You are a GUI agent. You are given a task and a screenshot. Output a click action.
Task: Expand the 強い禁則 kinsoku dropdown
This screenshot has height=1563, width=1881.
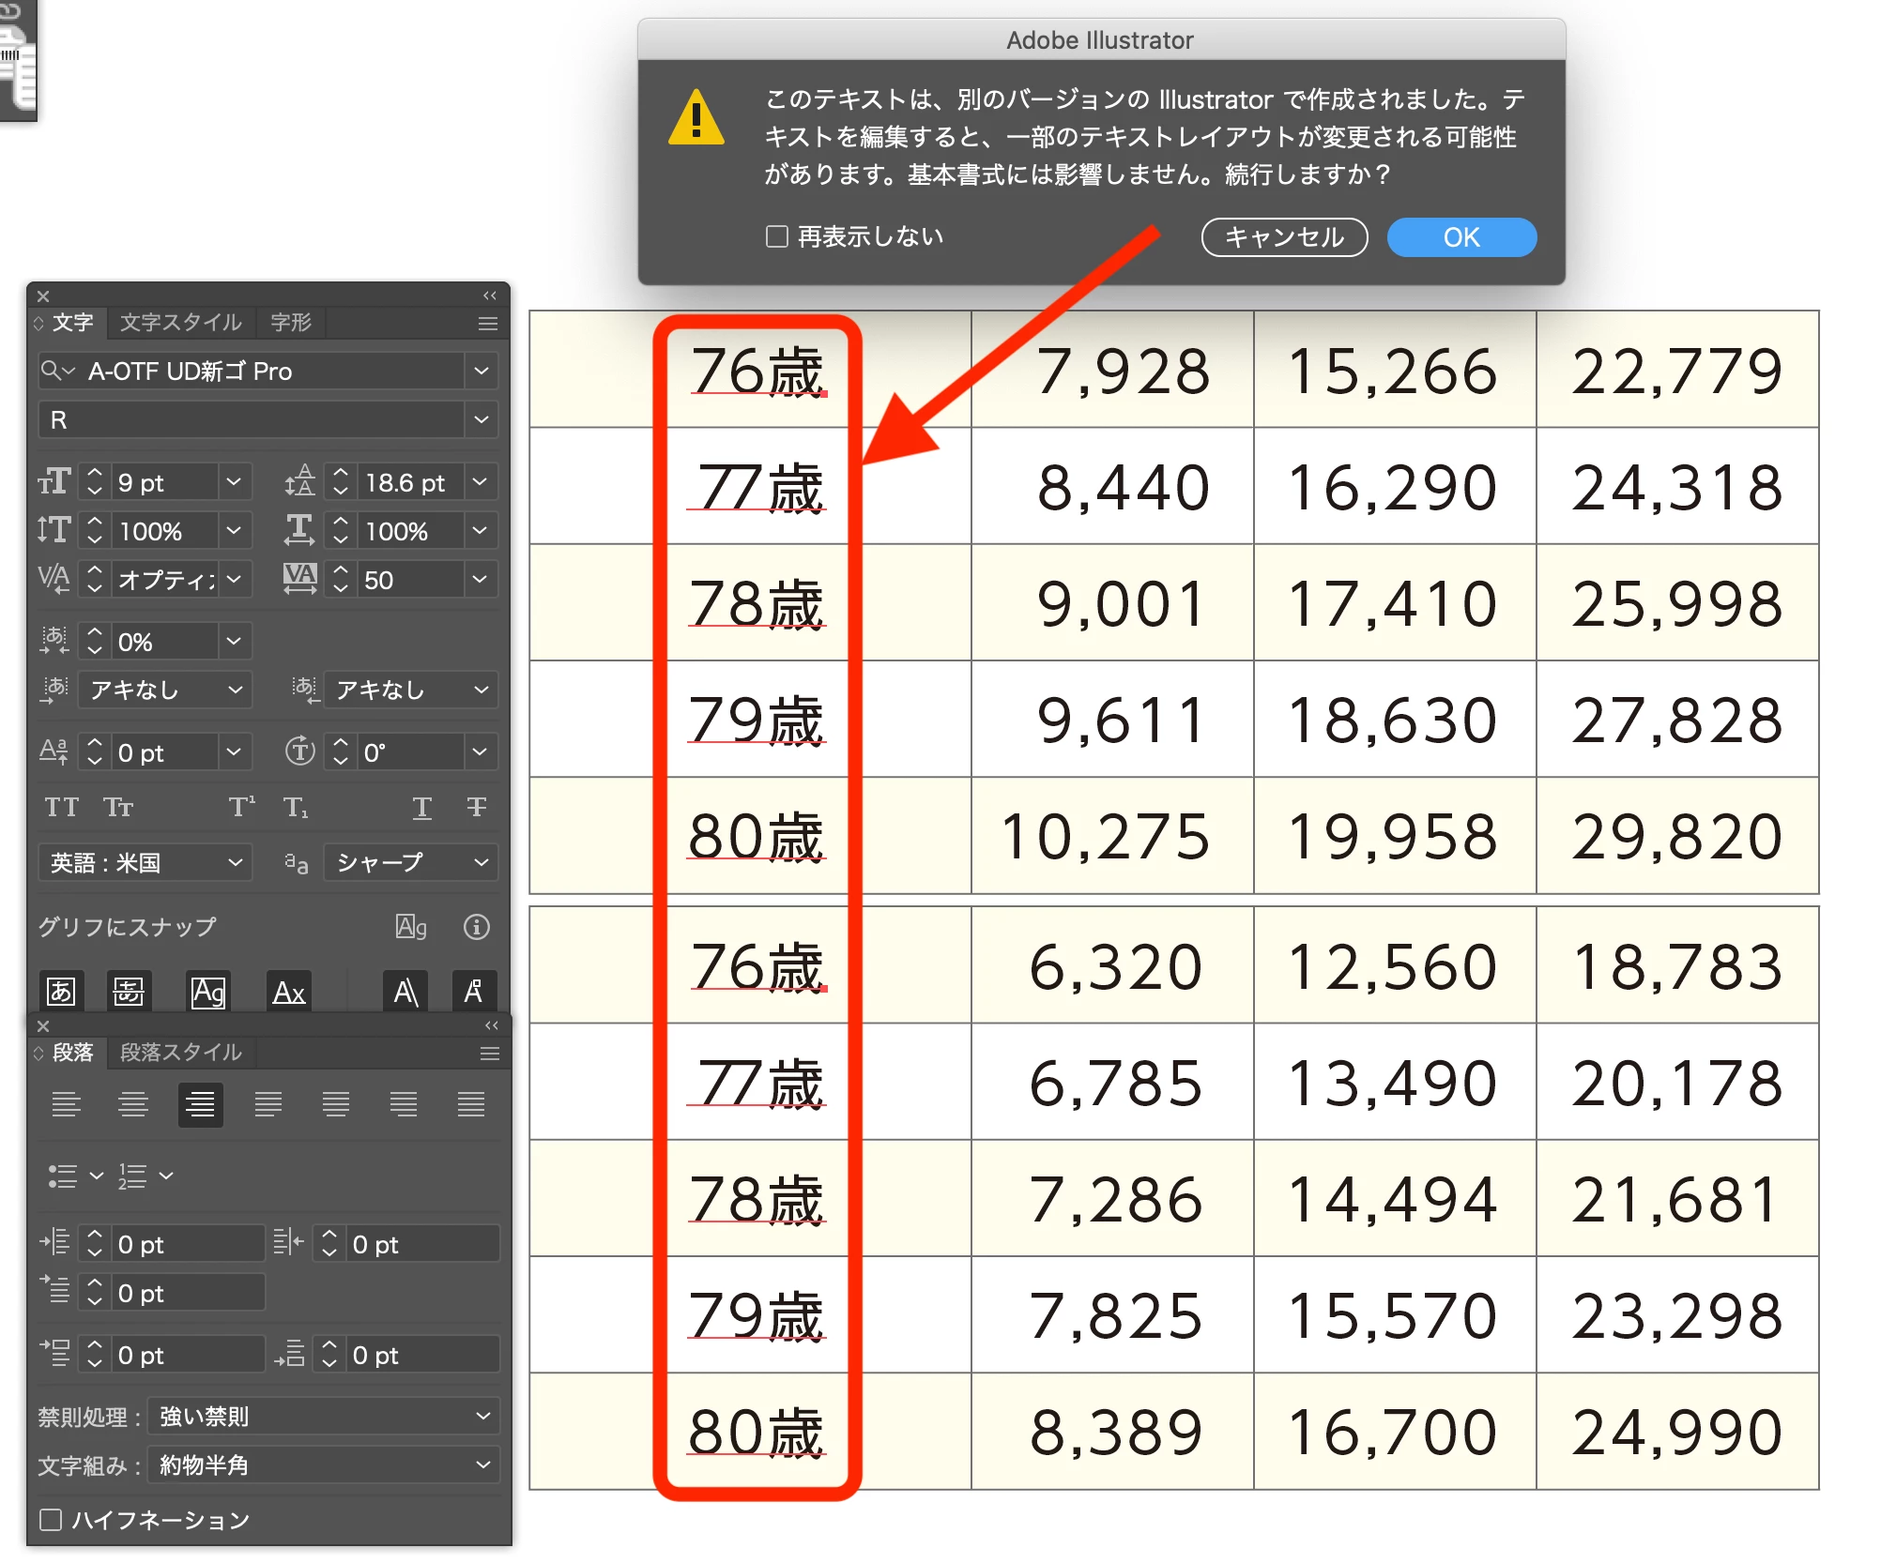click(x=482, y=1416)
